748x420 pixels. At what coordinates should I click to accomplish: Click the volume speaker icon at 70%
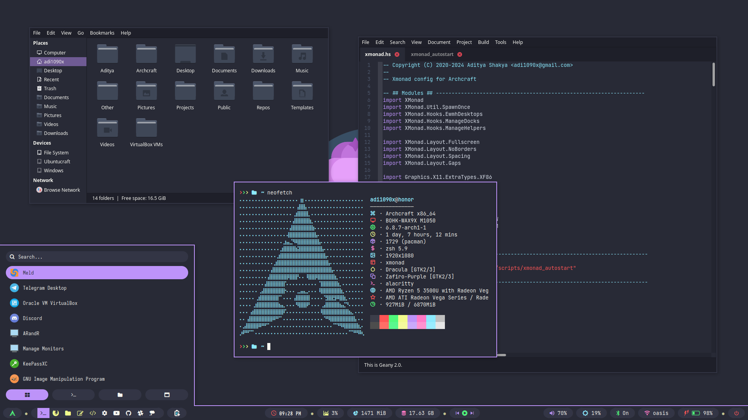(x=552, y=413)
